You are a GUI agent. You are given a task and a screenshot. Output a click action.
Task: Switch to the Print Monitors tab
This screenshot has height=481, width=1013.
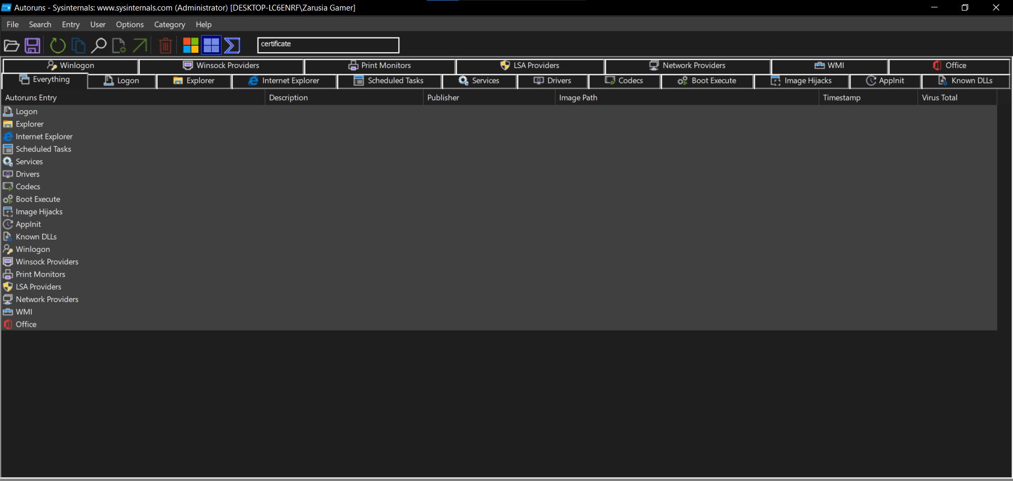click(x=380, y=65)
